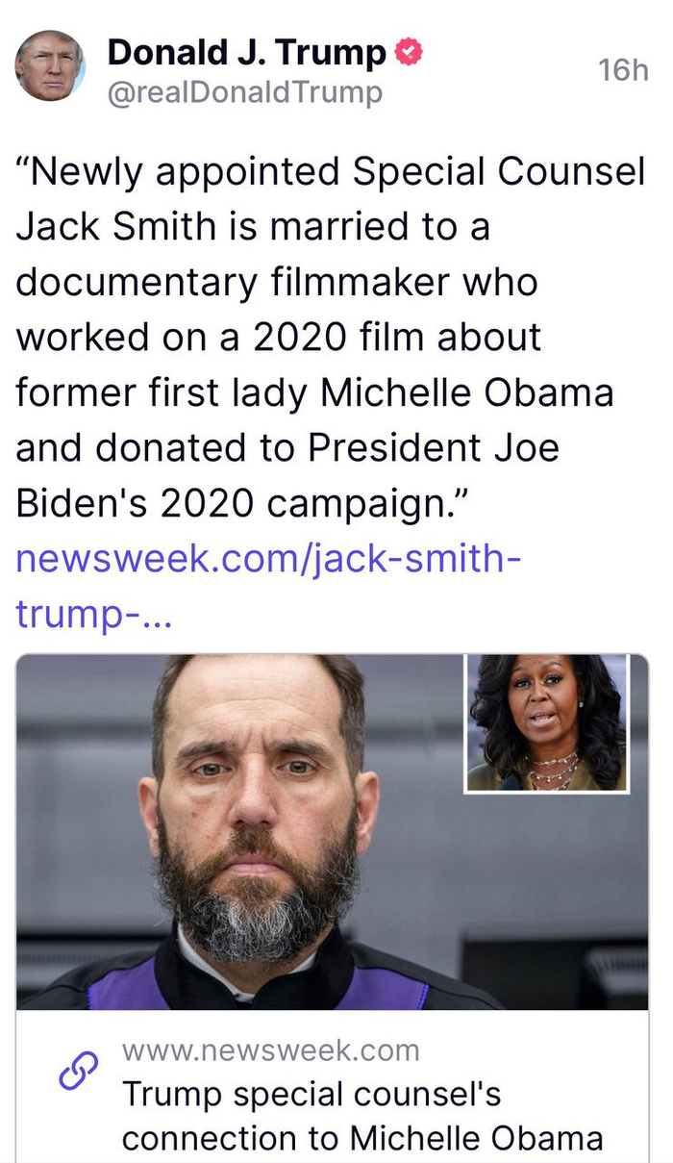Open the "Trump special counsel's" card headline

(x=312, y=1095)
